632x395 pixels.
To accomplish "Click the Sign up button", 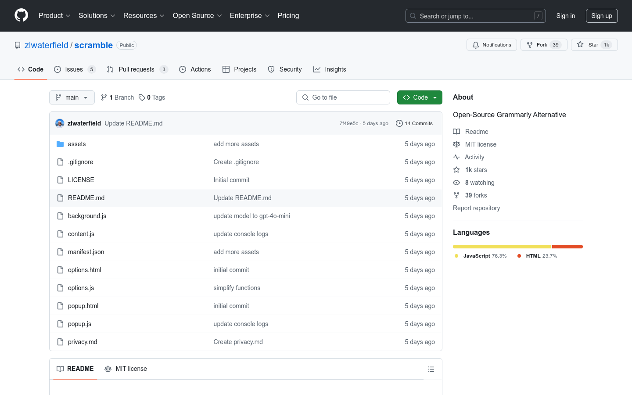I will point(601,16).
